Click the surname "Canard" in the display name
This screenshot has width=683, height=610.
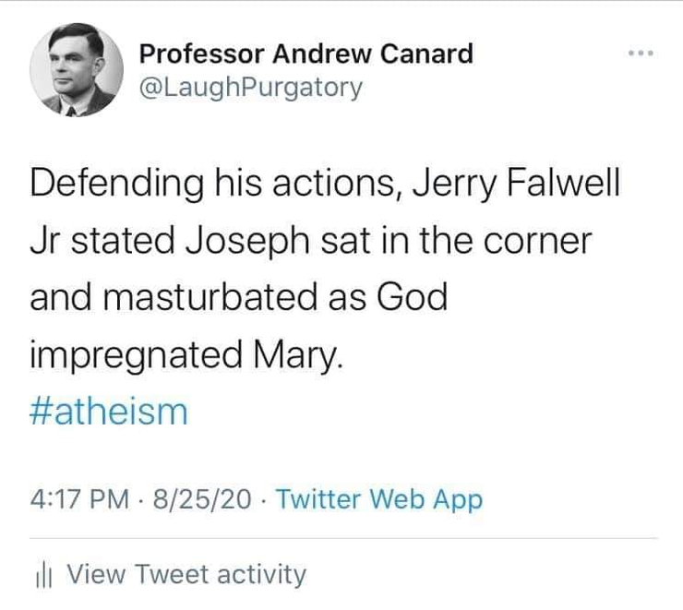pyautogui.click(x=425, y=54)
